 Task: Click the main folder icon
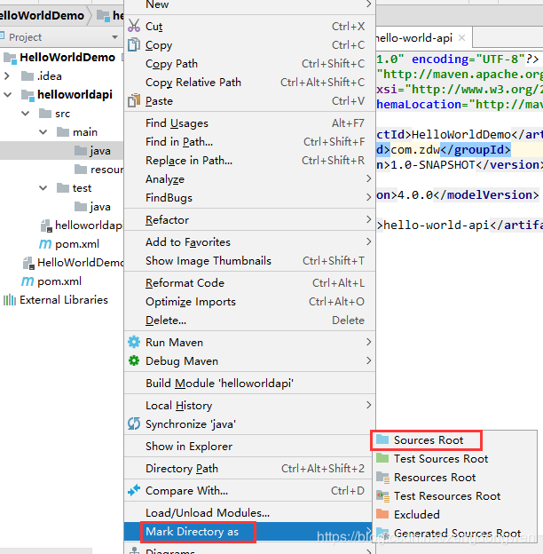(63, 132)
